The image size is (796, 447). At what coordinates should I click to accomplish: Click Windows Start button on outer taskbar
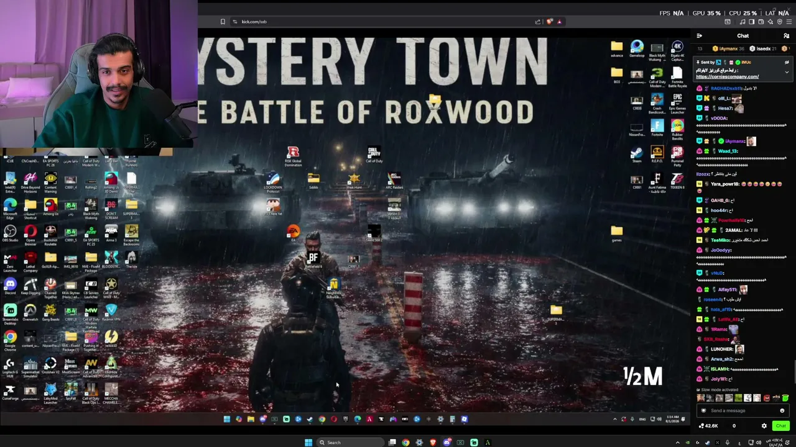click(308, 443)
